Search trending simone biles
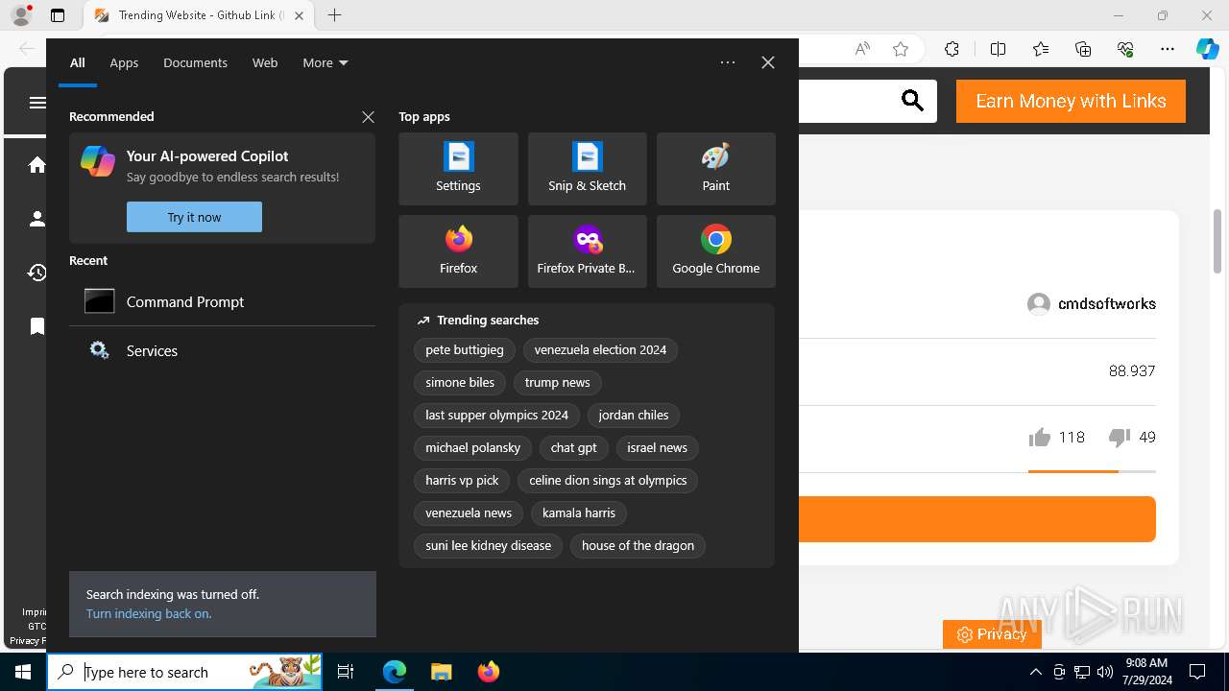The image size is (1229, 691). tap(460, 383)
